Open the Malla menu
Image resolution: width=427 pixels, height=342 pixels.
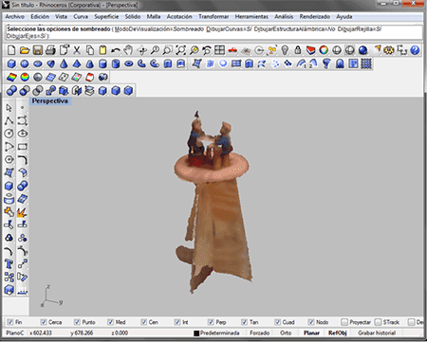154,16
